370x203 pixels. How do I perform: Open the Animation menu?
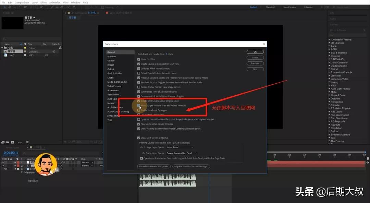point(55,3)
